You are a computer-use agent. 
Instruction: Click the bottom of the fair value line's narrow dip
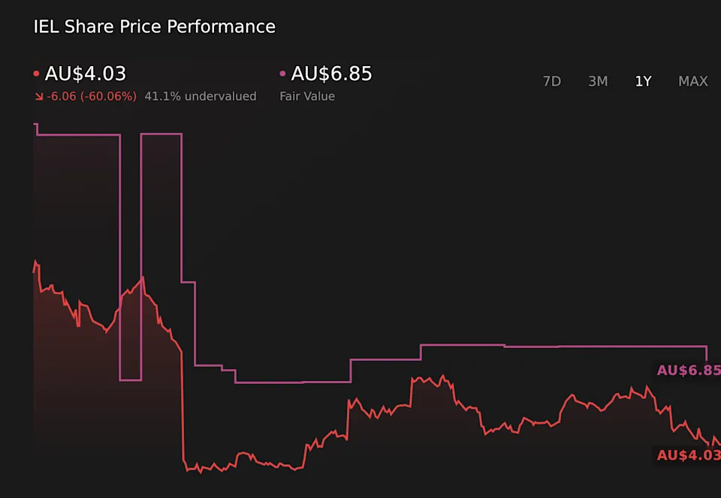point(130,380)
